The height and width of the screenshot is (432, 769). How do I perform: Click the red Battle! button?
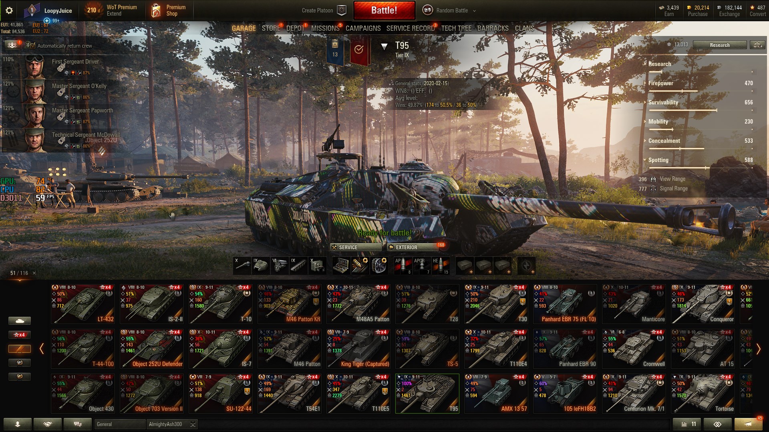click(384, 10)
